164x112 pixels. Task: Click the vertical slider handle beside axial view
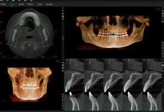tap(63, 38)
